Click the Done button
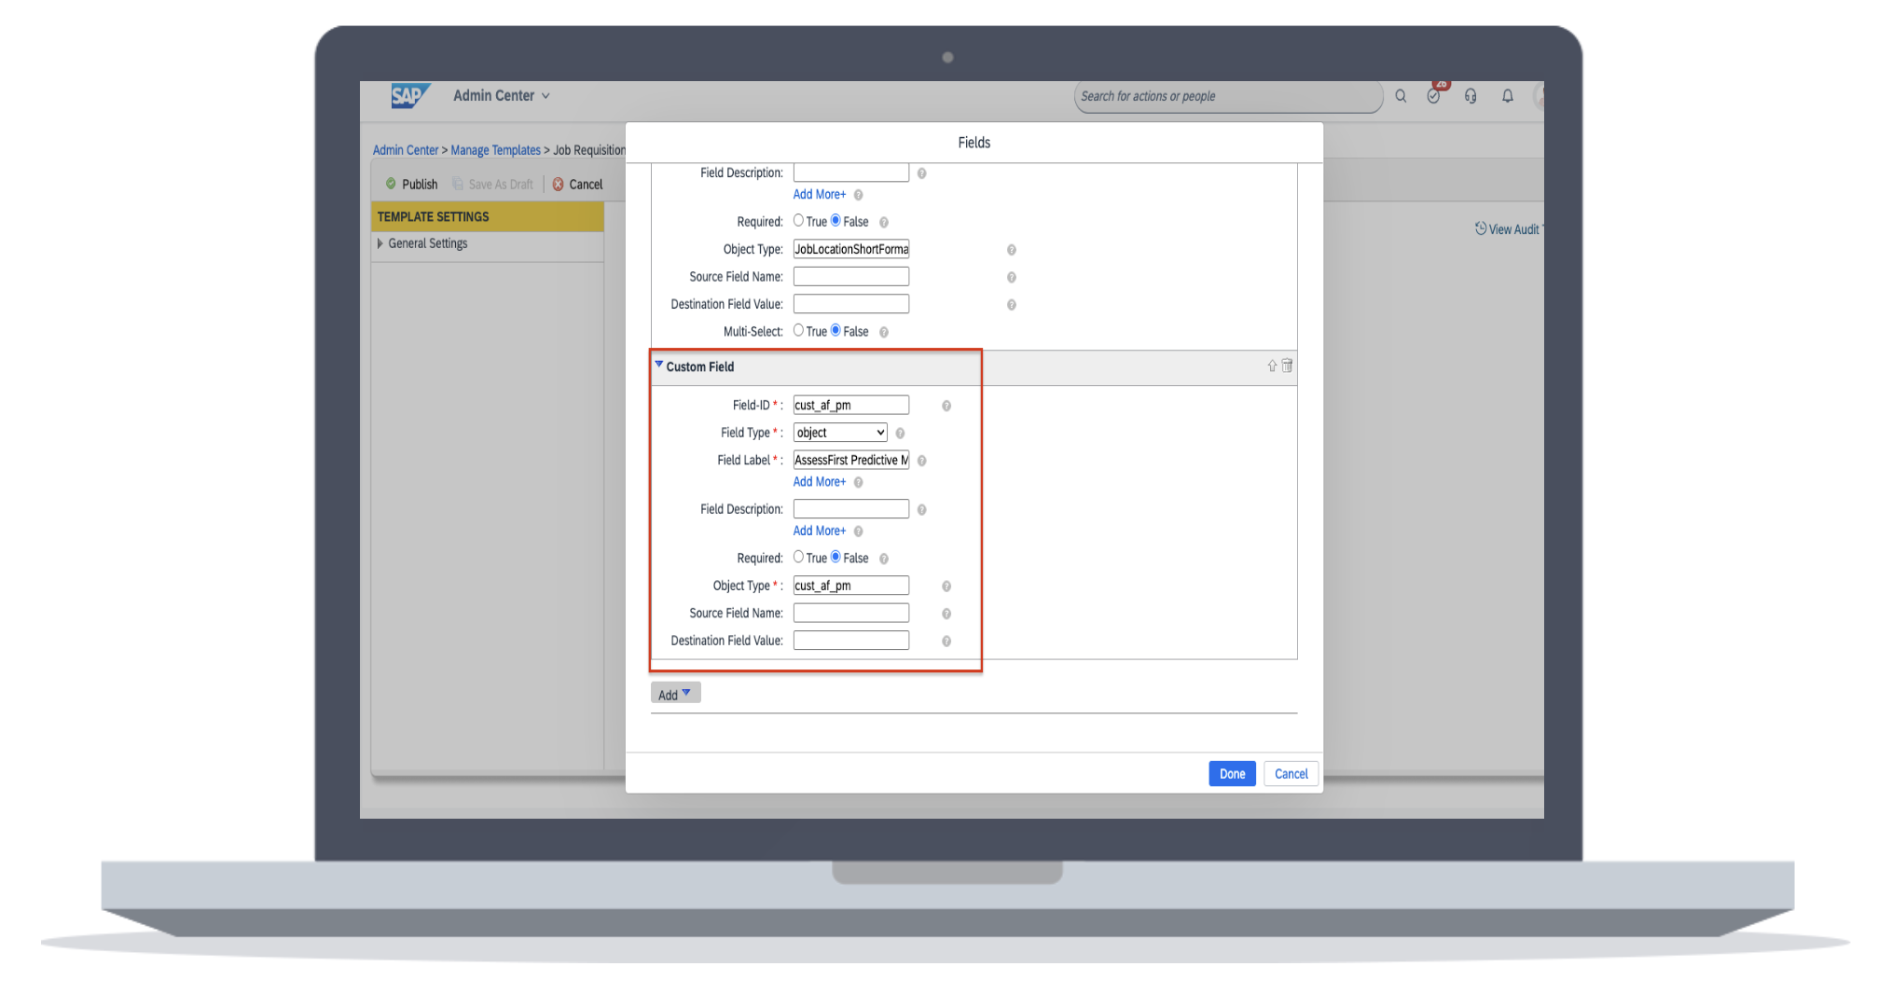 pyautogui.click(x=1232, y=774)
